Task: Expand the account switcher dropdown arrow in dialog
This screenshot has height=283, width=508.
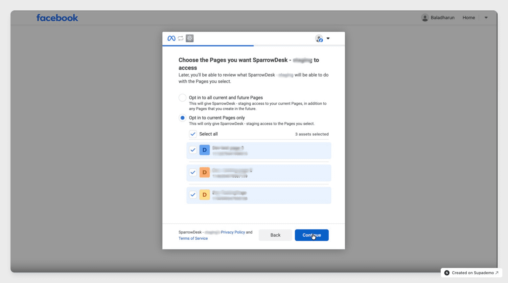Action: coord(328,38)
